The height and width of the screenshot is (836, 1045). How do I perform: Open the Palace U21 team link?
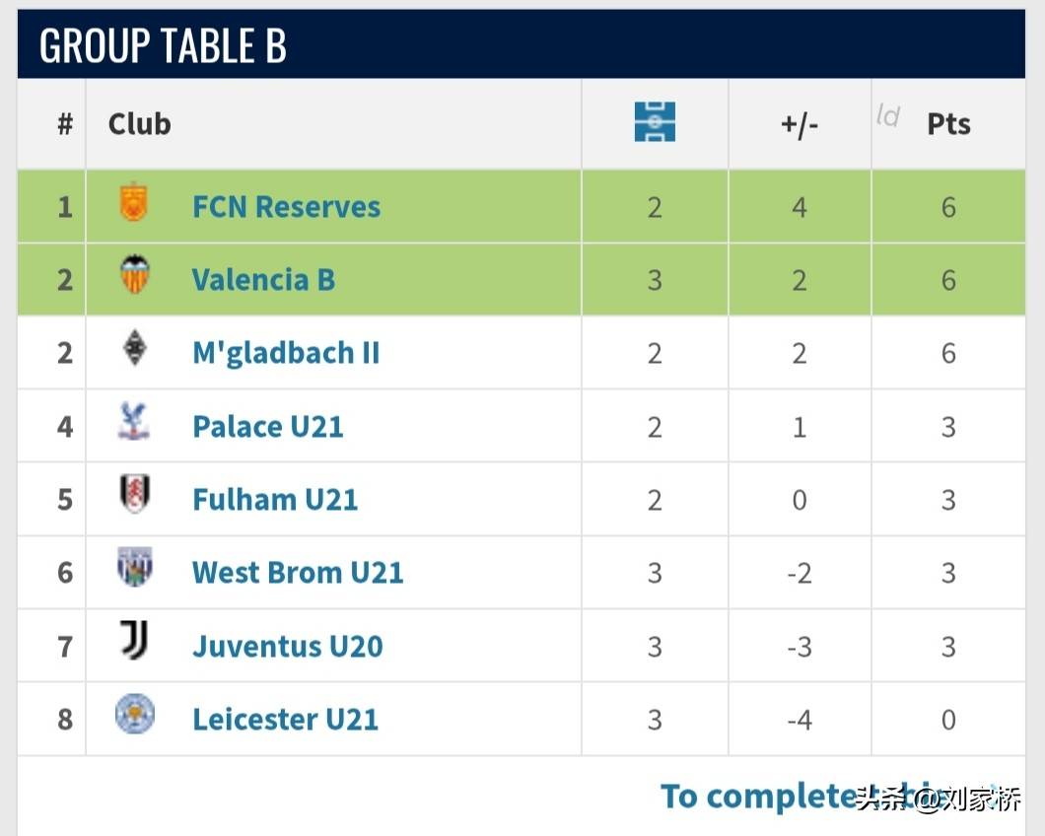(267, 427)
